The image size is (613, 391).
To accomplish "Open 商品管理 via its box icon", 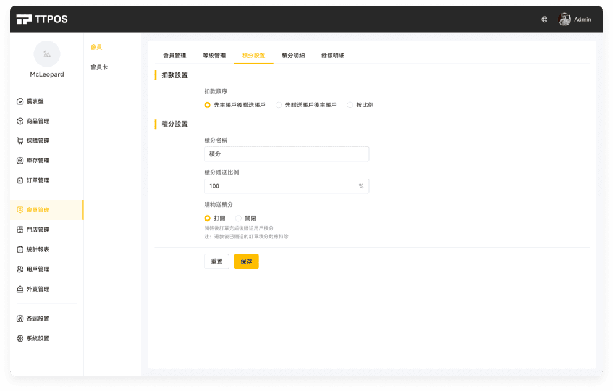I will [20, 121].
